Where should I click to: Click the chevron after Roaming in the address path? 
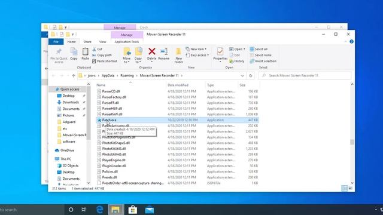click(x=137, y=76)
